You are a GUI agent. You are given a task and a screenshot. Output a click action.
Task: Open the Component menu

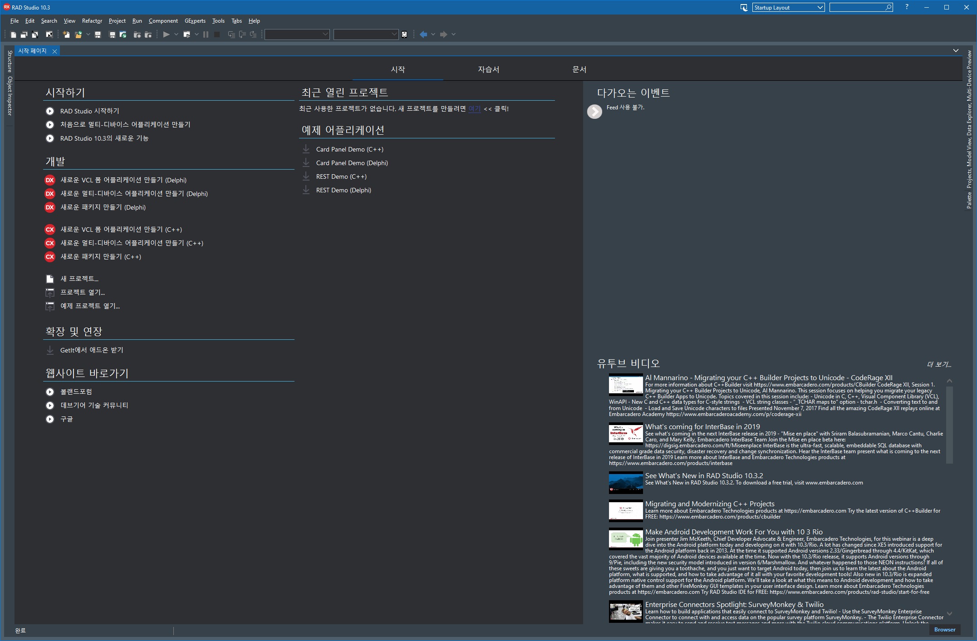tap(163, 21)
